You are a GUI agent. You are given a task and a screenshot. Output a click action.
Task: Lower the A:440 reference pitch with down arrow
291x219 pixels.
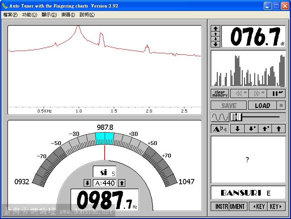coord(87,183)
